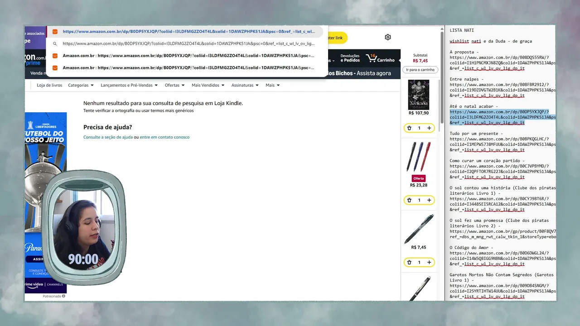Follow the Consulte a seção de ajuda link

108,137
